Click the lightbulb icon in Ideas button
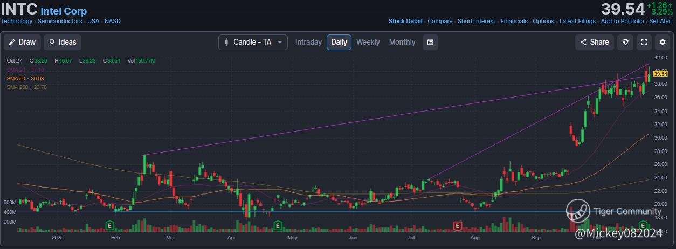Screen dimensions: 676x249 52,42
